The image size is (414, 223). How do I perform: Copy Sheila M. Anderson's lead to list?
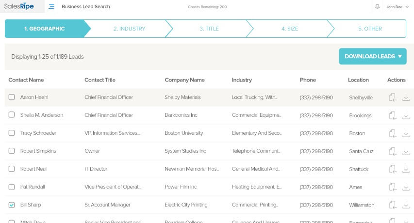pyautogui.click(x=393, y=115)
